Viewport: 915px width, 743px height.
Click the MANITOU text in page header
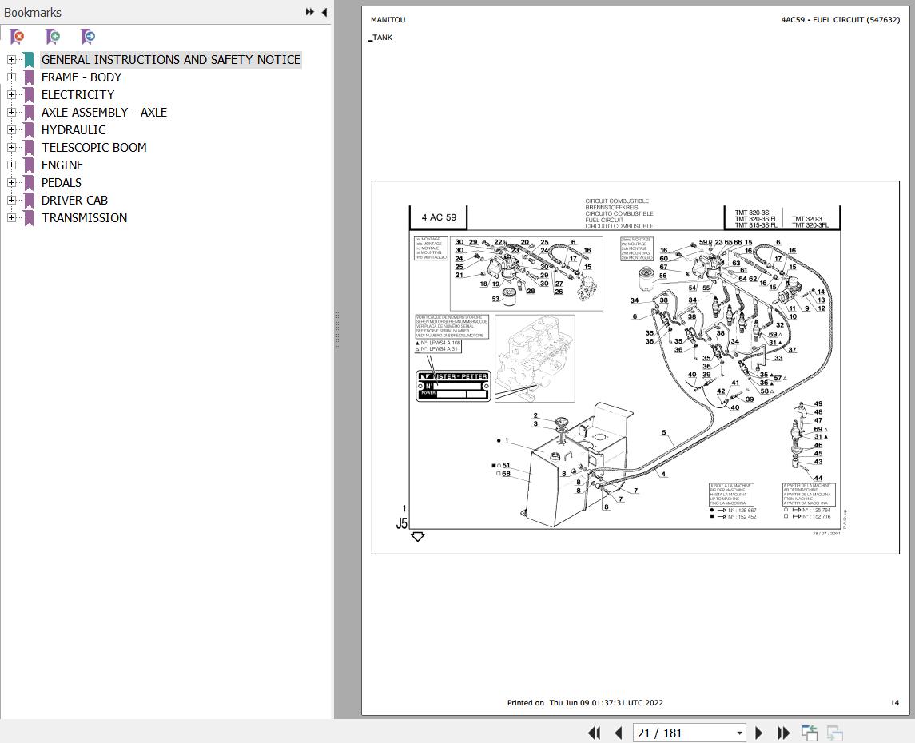(x=388, y=19)
